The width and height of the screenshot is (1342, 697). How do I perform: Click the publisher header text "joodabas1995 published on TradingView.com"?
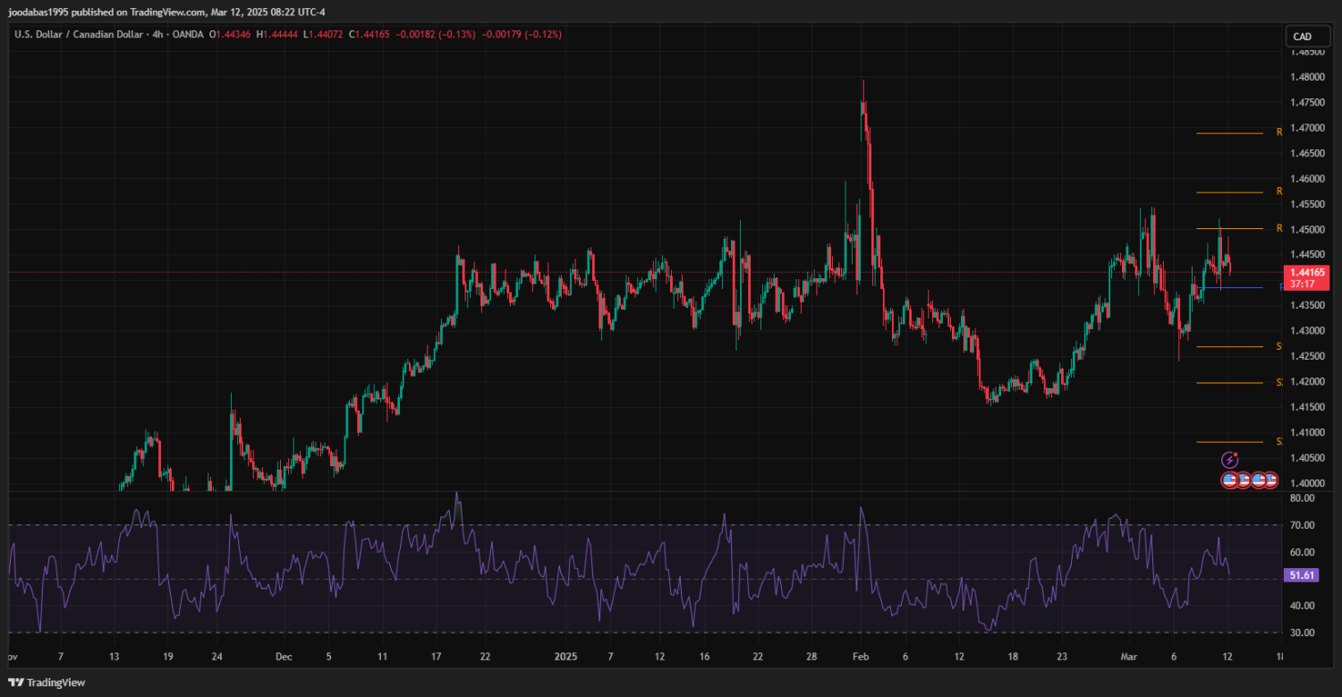tap(106, 13)
